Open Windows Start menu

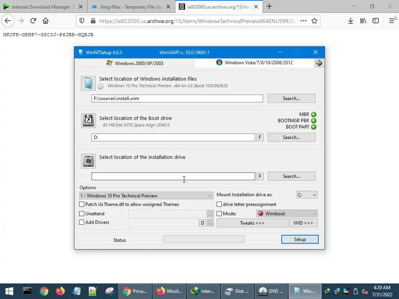point(9,291)
